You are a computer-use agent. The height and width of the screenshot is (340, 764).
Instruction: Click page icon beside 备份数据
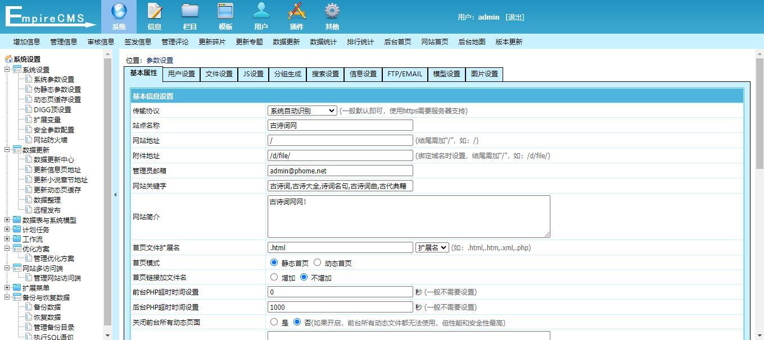pyautogui.click(x=29, y=307)
